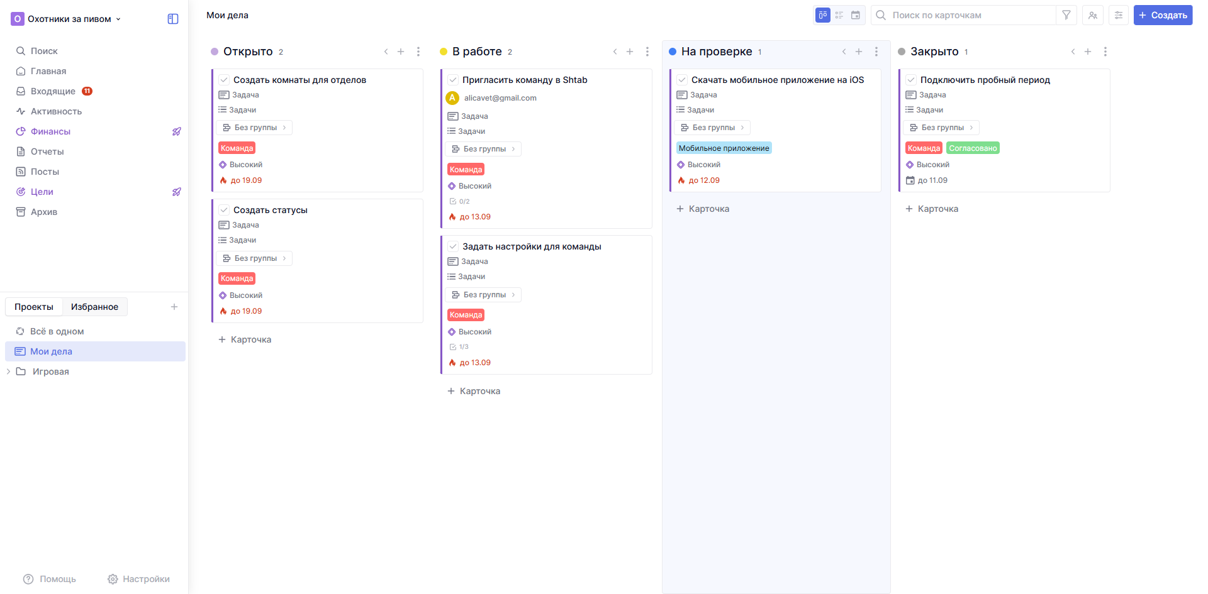
Task: Tick the 'Подключить пробный период' checkbox
Action: click(x=911, y=80)
